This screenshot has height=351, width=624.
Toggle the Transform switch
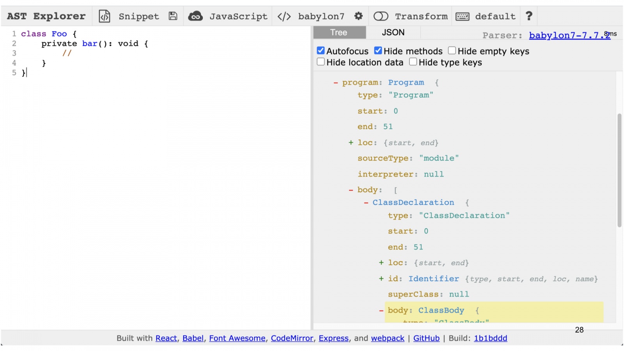381,16
